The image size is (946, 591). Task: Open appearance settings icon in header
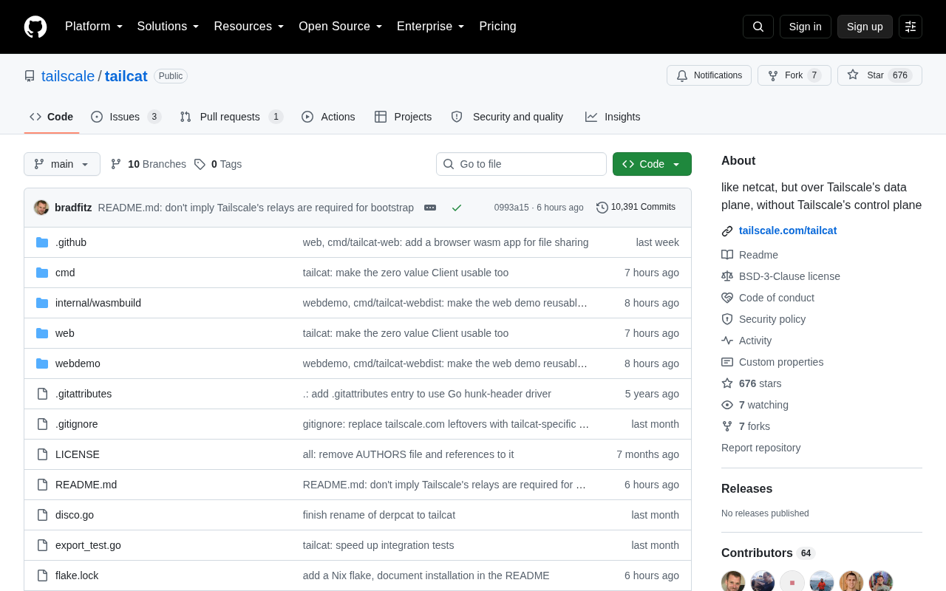tap(911, 27)
